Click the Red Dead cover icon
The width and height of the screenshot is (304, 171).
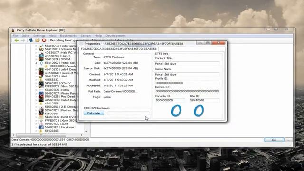click(x=41, y=97)
